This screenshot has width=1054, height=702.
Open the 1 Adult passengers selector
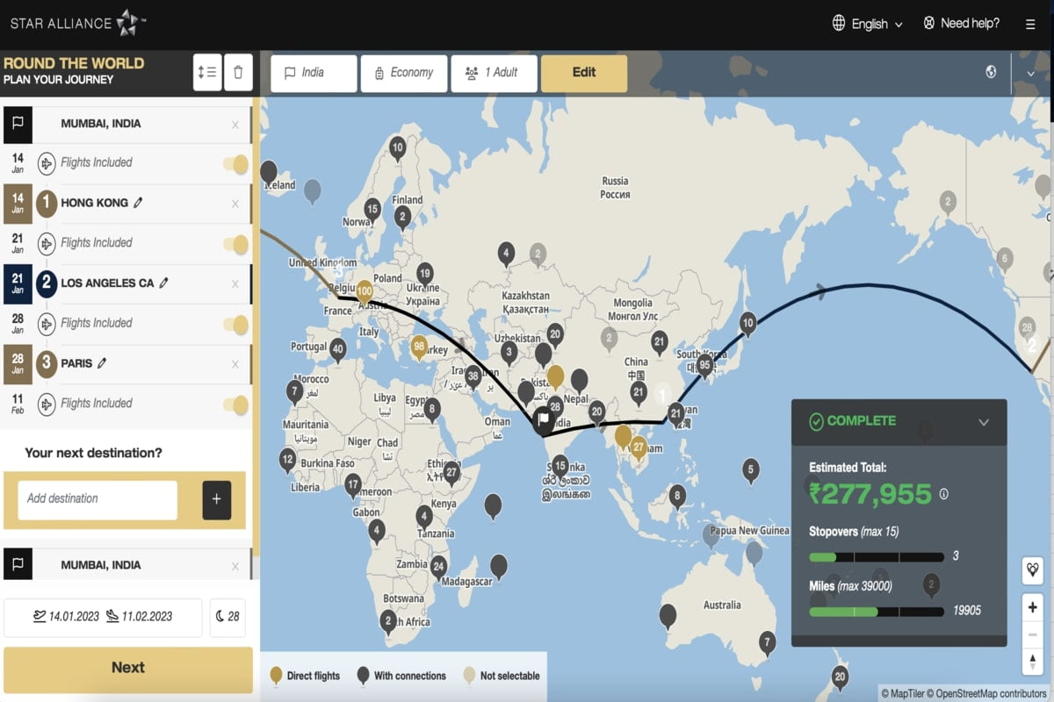494,74
